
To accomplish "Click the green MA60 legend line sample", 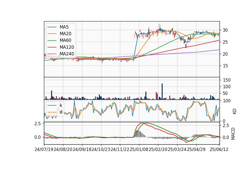I will (52, 41).
